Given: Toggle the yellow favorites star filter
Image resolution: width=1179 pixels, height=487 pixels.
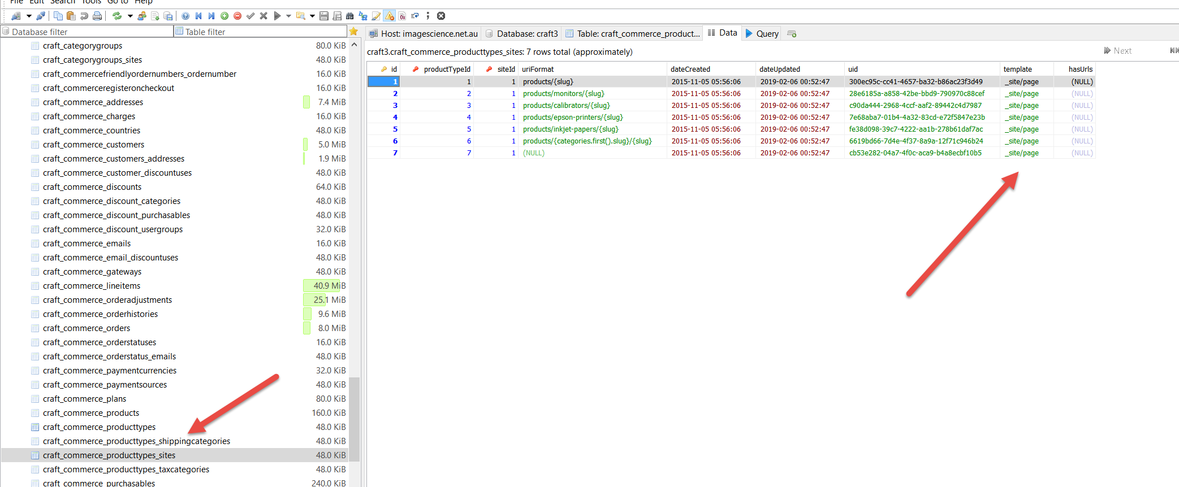Looking at the screenshot, I should 353,32.
